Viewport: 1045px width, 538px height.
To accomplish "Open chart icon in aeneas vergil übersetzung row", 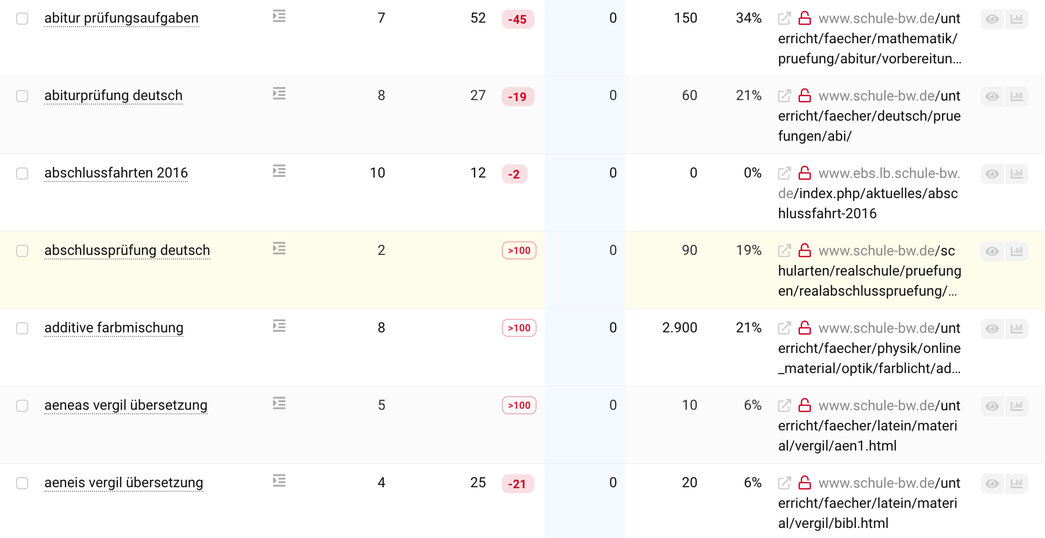I will (x=1016, y=406).
